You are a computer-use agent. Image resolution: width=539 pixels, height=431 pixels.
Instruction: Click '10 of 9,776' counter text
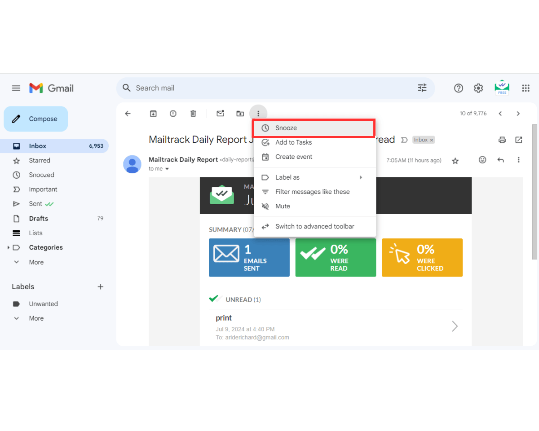473,114
